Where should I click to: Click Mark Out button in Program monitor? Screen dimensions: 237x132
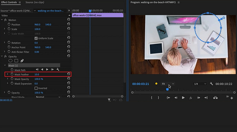(158, 98)
